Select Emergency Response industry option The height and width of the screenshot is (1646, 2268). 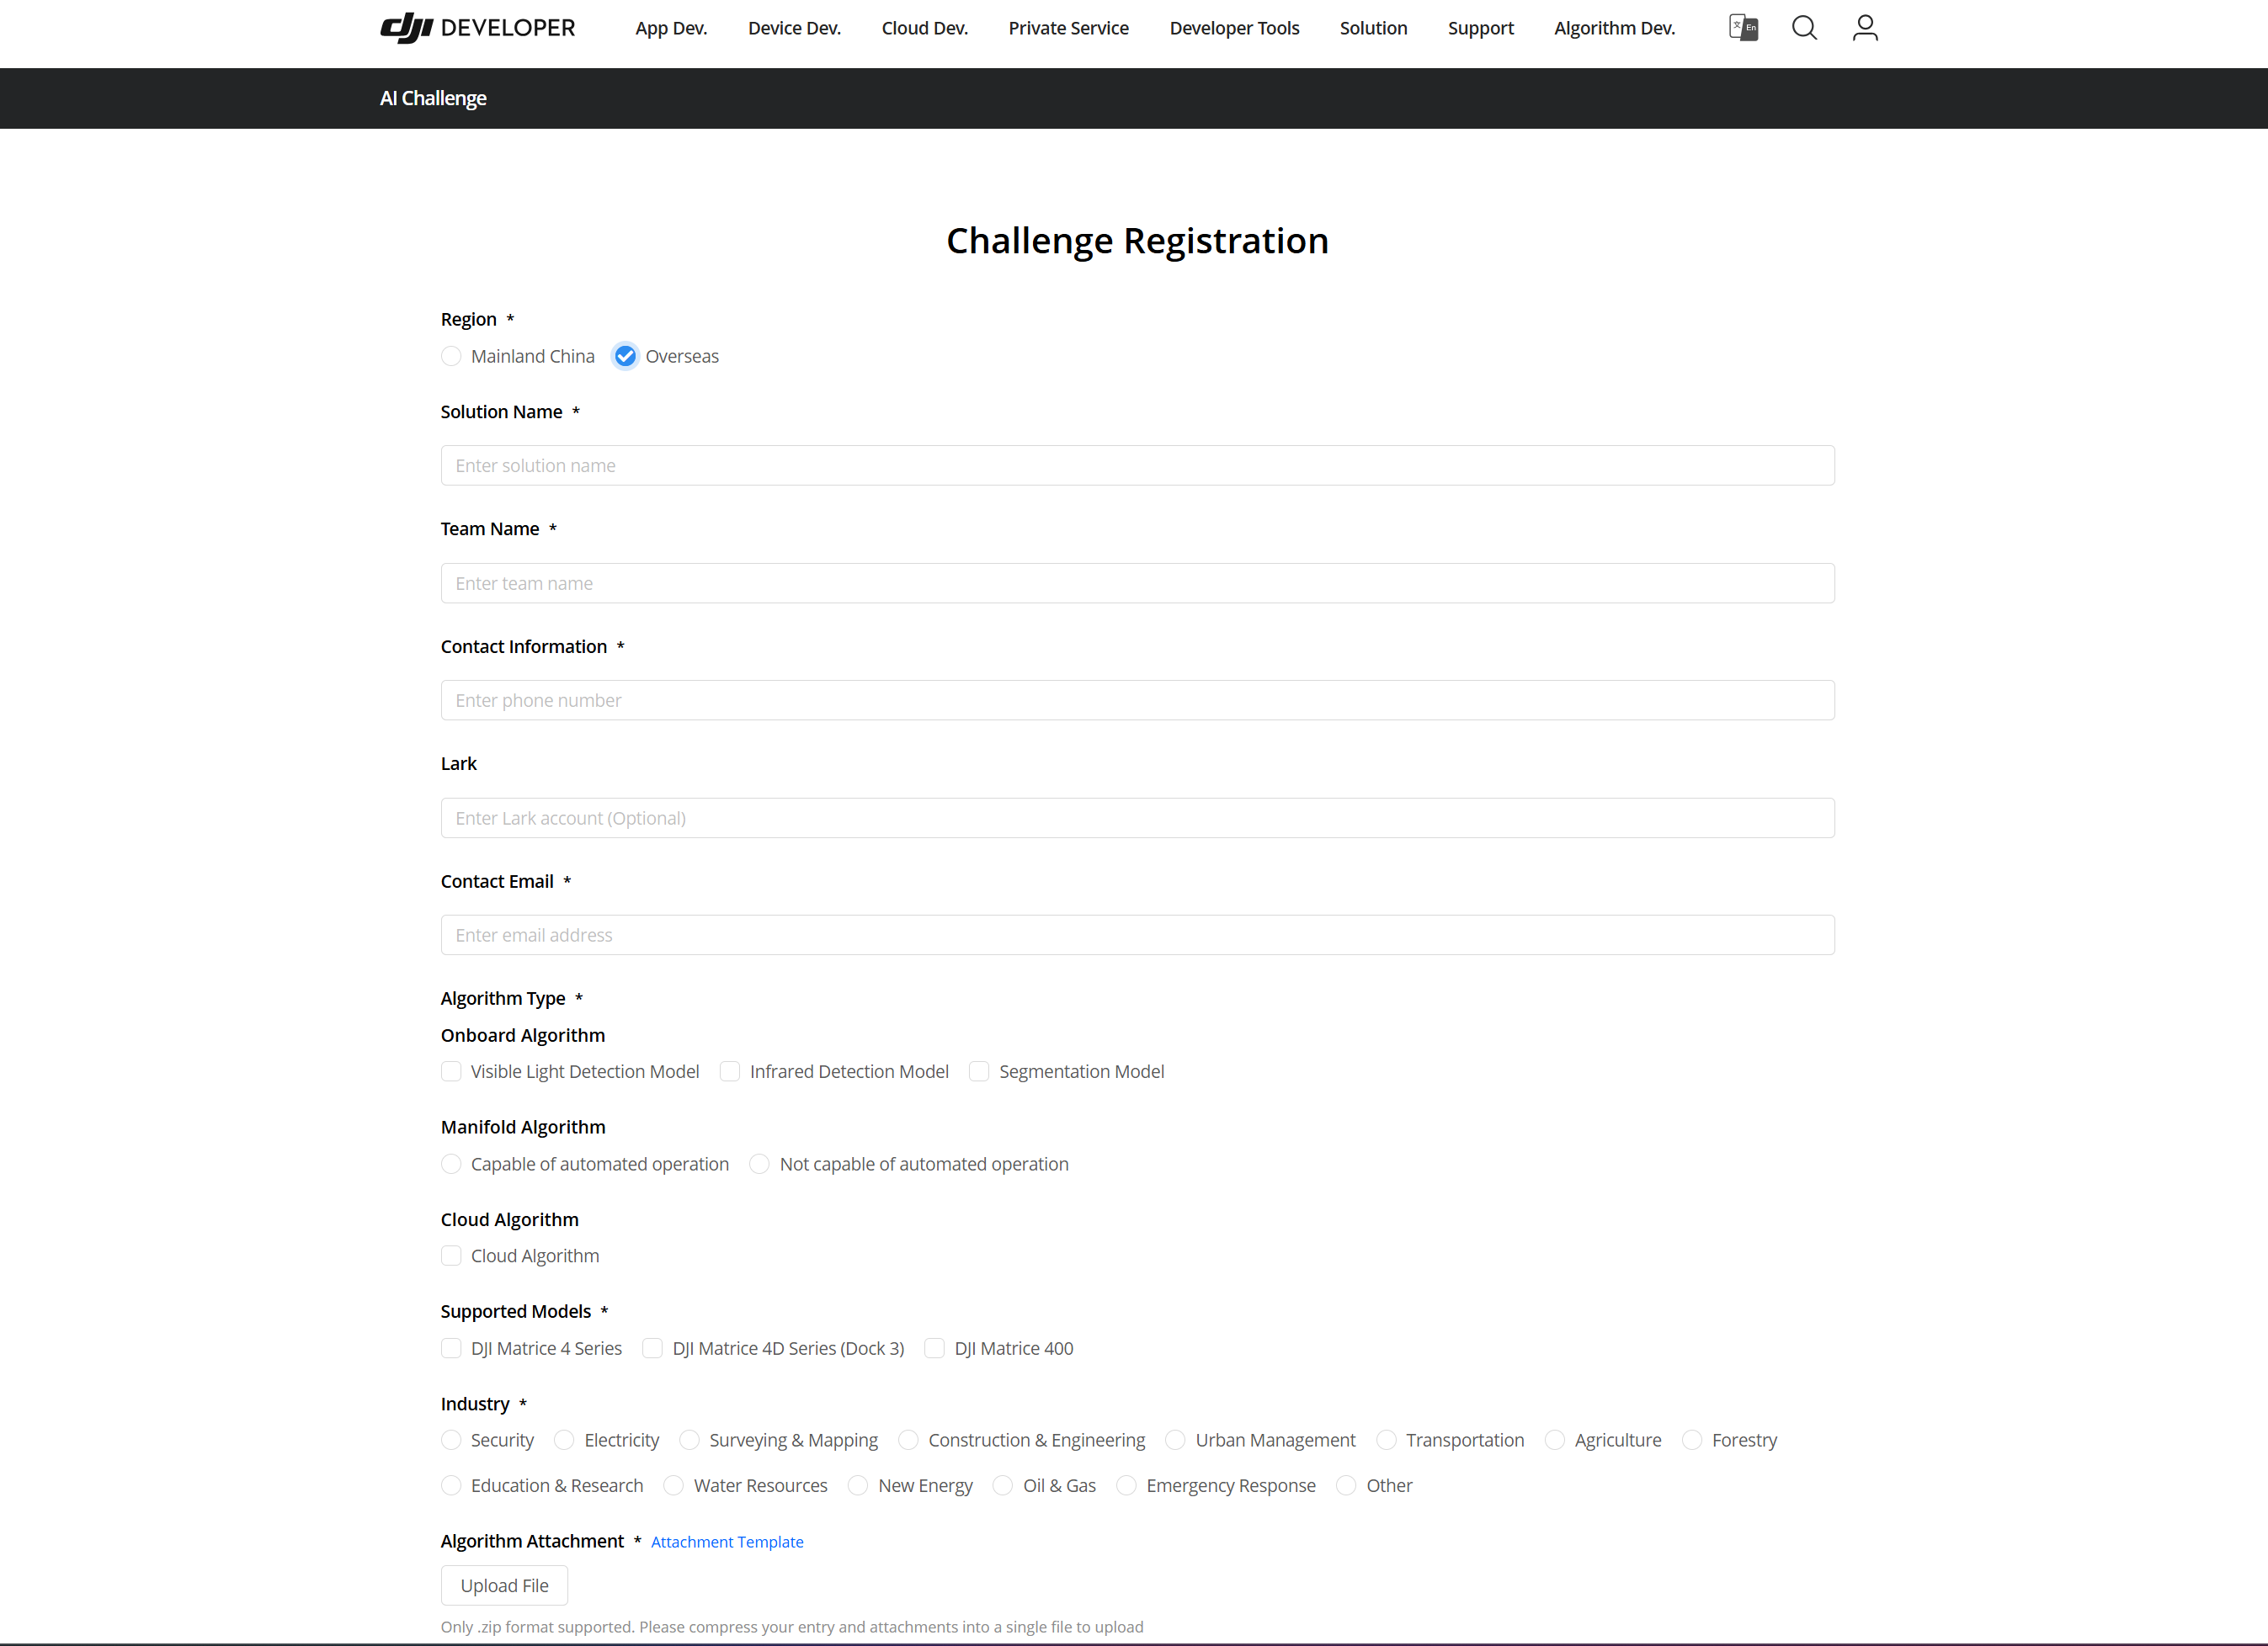click(x=1127, y=1486)
